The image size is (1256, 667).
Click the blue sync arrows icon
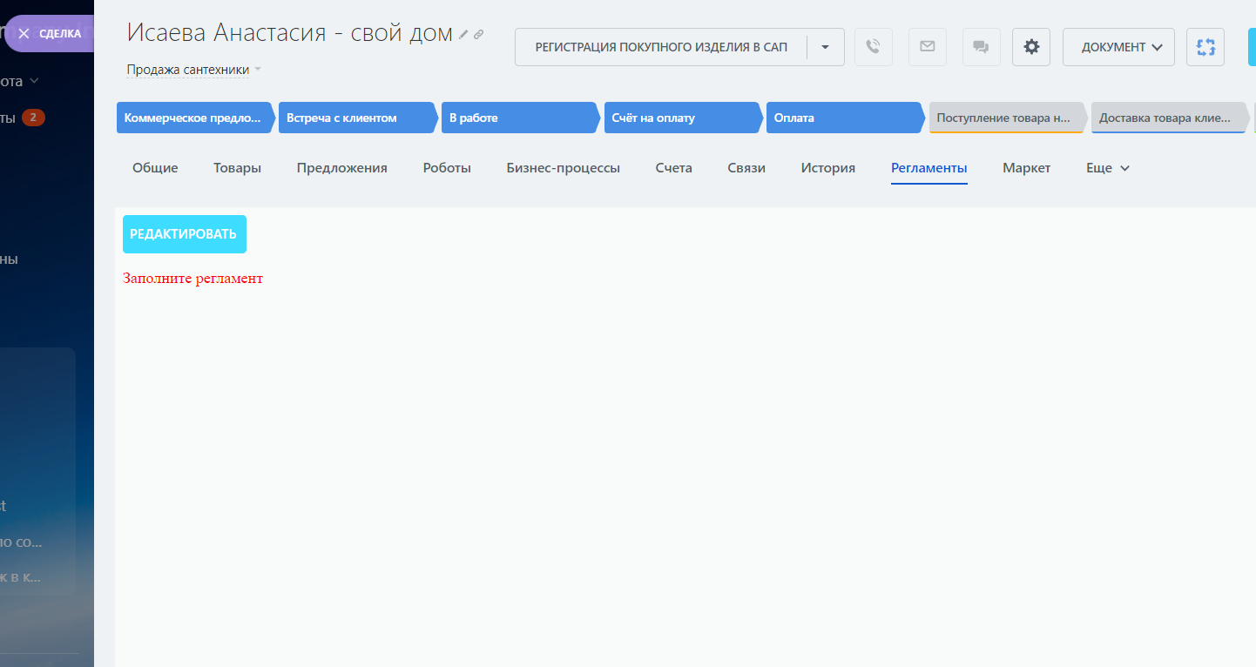[x=1205, y=47]
